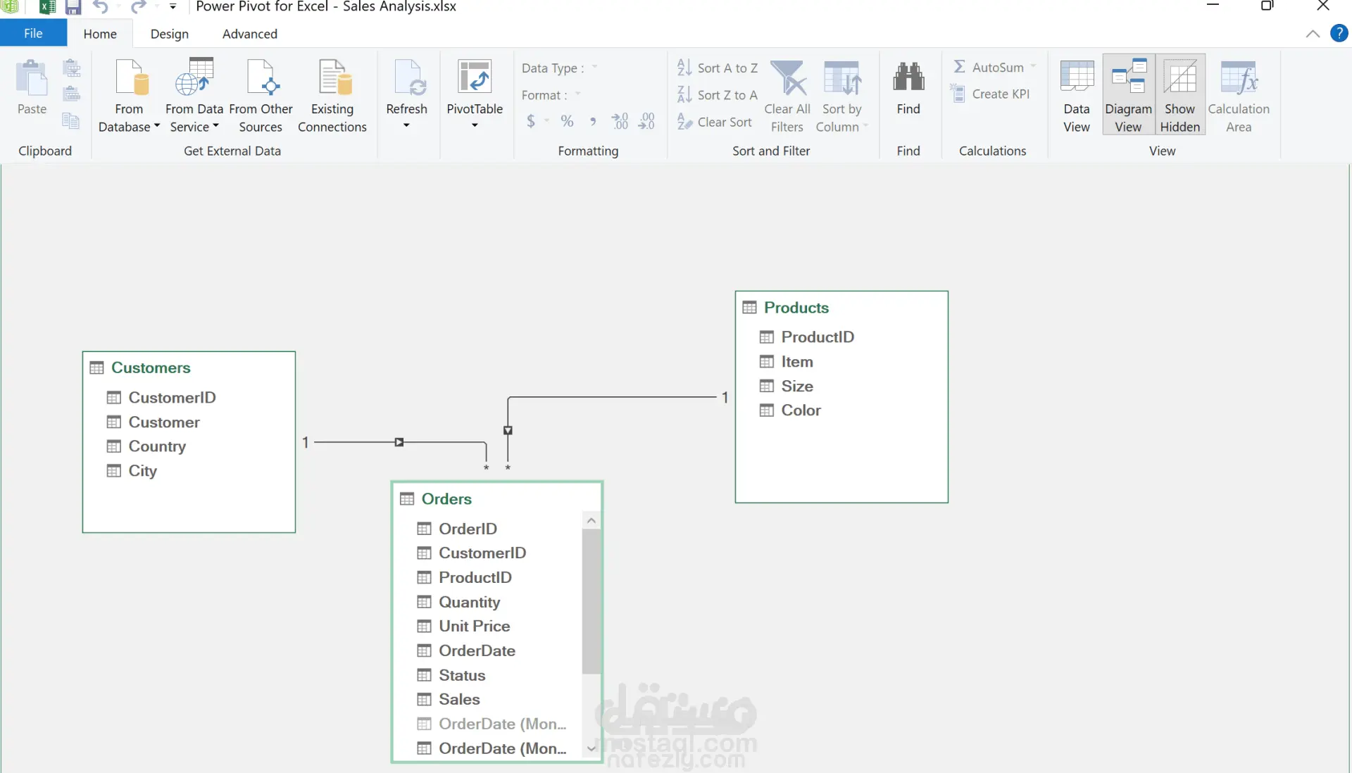Select the Customers-to-Orders relationship line
1352x773 pixels.
(x=399, y=442)
